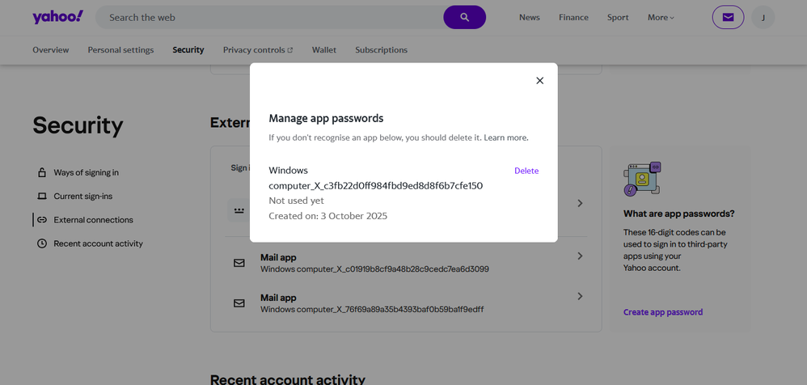
Task: Open the account profile avatar J
Action: tap(763, 17)
